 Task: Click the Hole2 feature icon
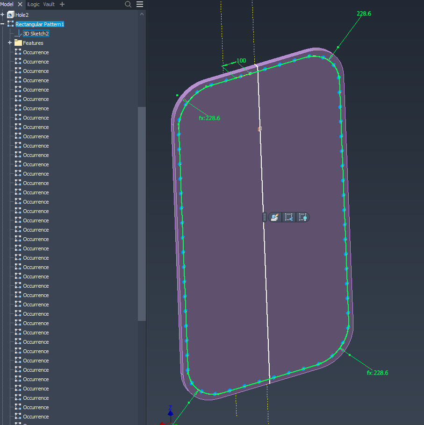click(11, 14)
